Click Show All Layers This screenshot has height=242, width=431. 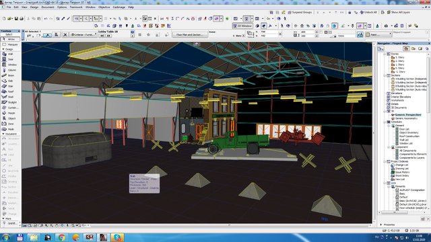[399, 12]
